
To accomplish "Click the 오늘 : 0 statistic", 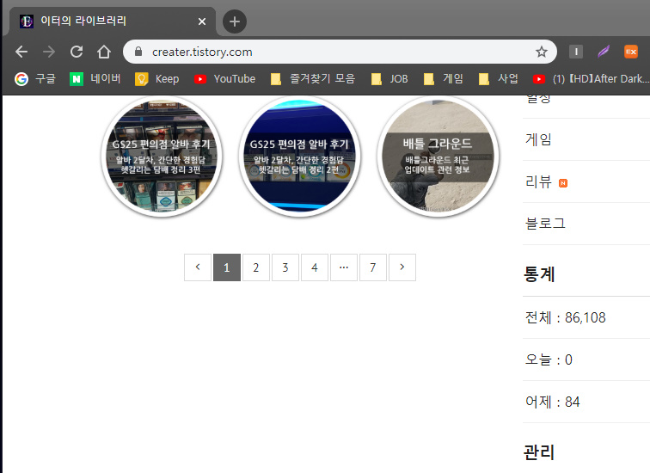I will click(549, 359).
